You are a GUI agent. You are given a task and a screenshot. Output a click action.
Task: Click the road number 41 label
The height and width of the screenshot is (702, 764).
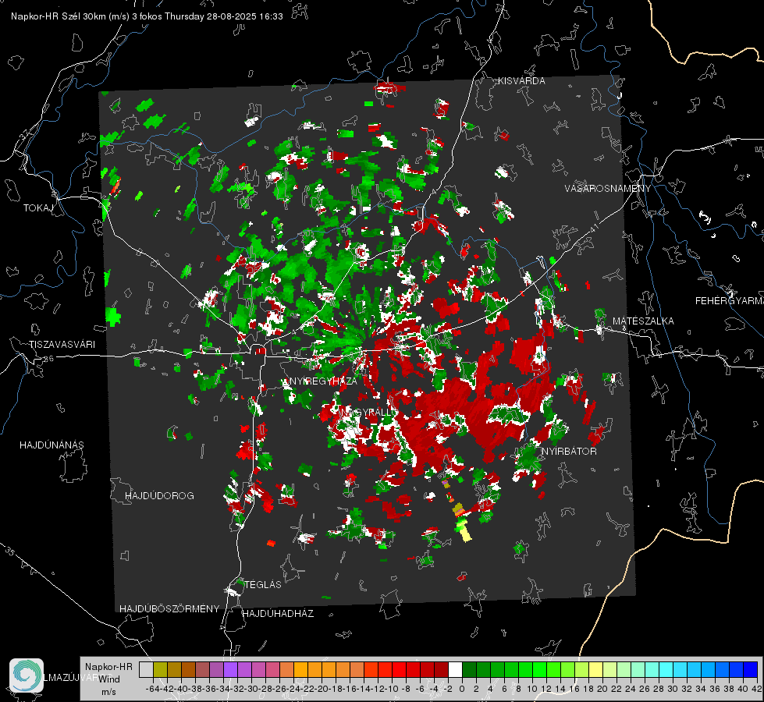[593, 228]
